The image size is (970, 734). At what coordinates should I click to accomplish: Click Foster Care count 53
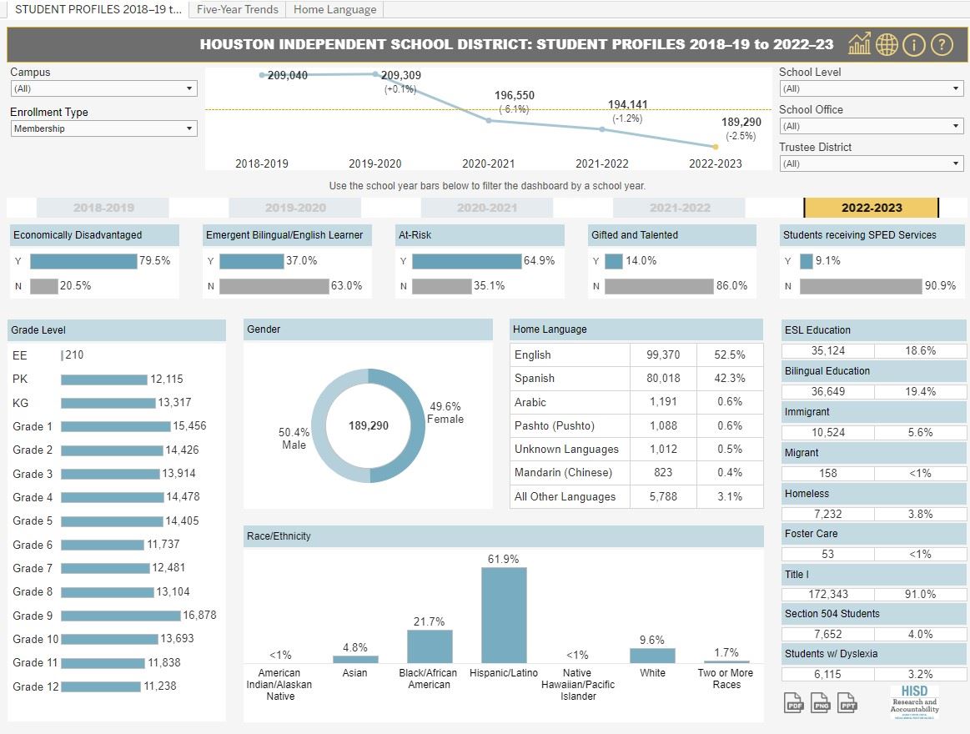[827, 555]
